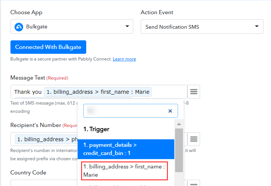This screenshot has width=271, height=186.
Task: Open the Learn more link
Action: tap(124, 59)
